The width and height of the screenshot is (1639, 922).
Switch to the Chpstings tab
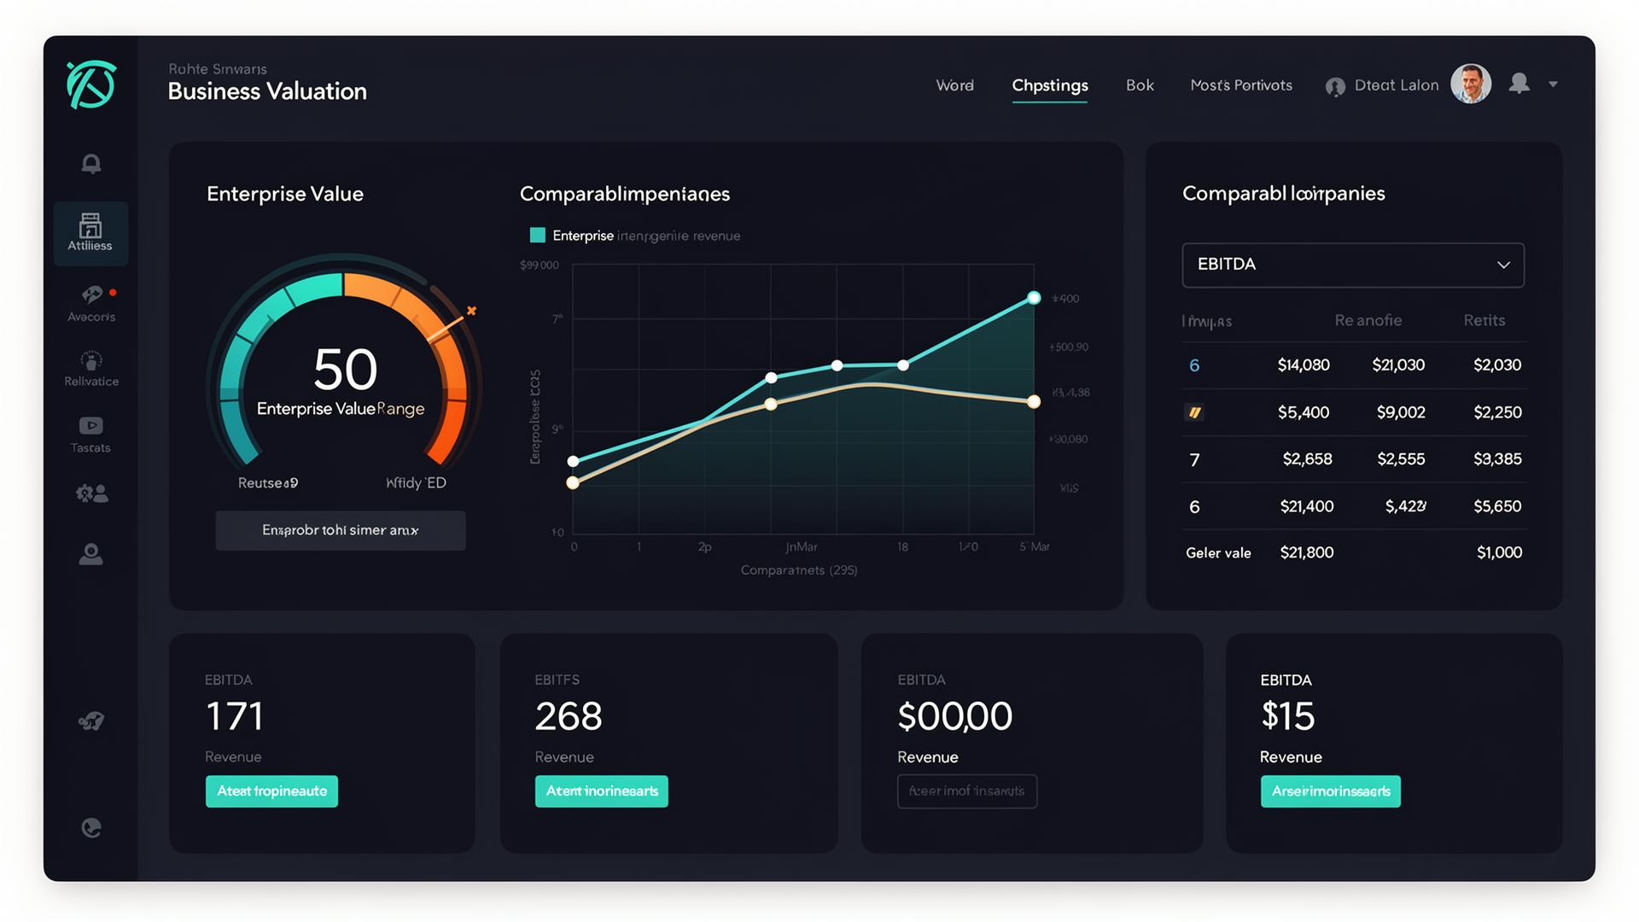pyautogui.click(x=1050, y=85)
